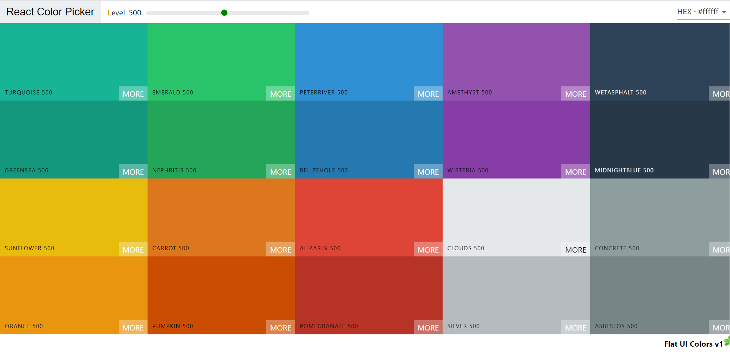
Task: Show MORE shades of Silver
Action: pos(576,327)
